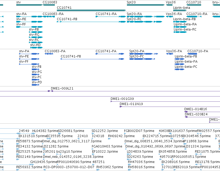The image size is (220, 171).
Task: Select BAC clone DME1-001G09
Action: [165, 101]
